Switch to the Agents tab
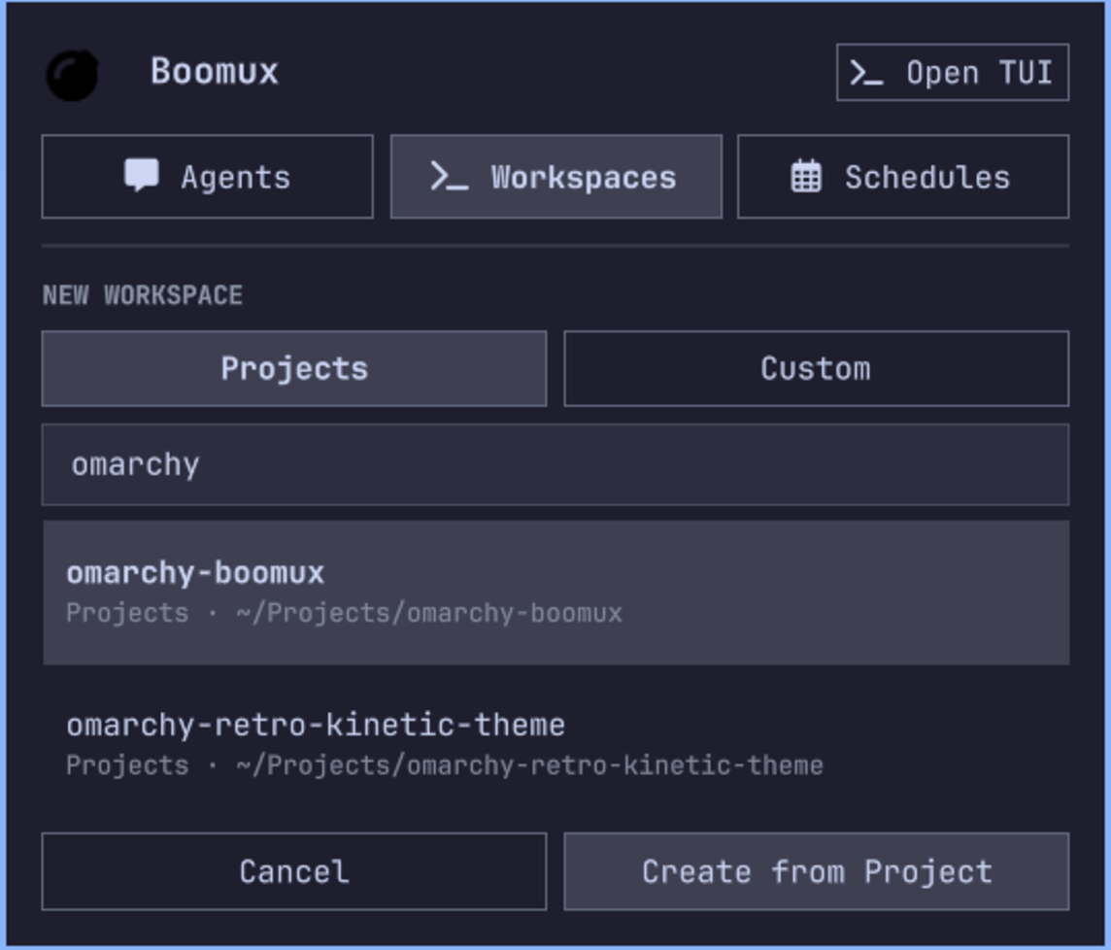The height and width of the screenshot is (950, 1111). [208, 177]
